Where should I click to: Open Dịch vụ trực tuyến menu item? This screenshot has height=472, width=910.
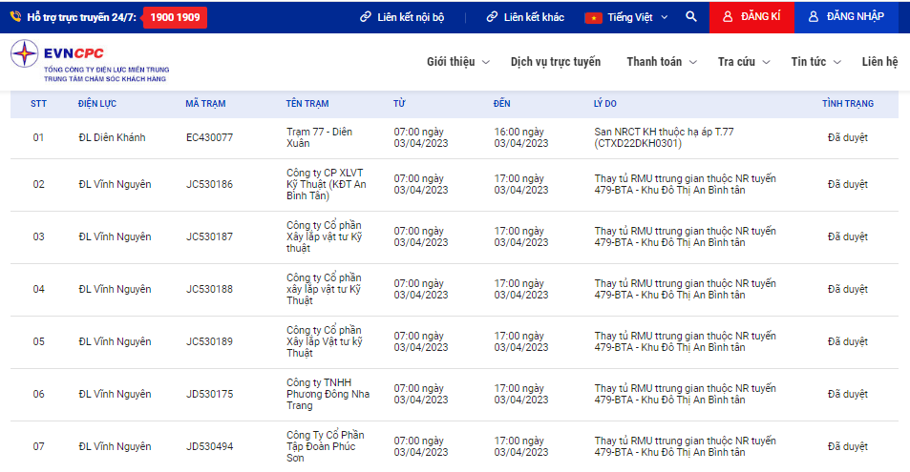pyautogui.click(x=556, y=62)
